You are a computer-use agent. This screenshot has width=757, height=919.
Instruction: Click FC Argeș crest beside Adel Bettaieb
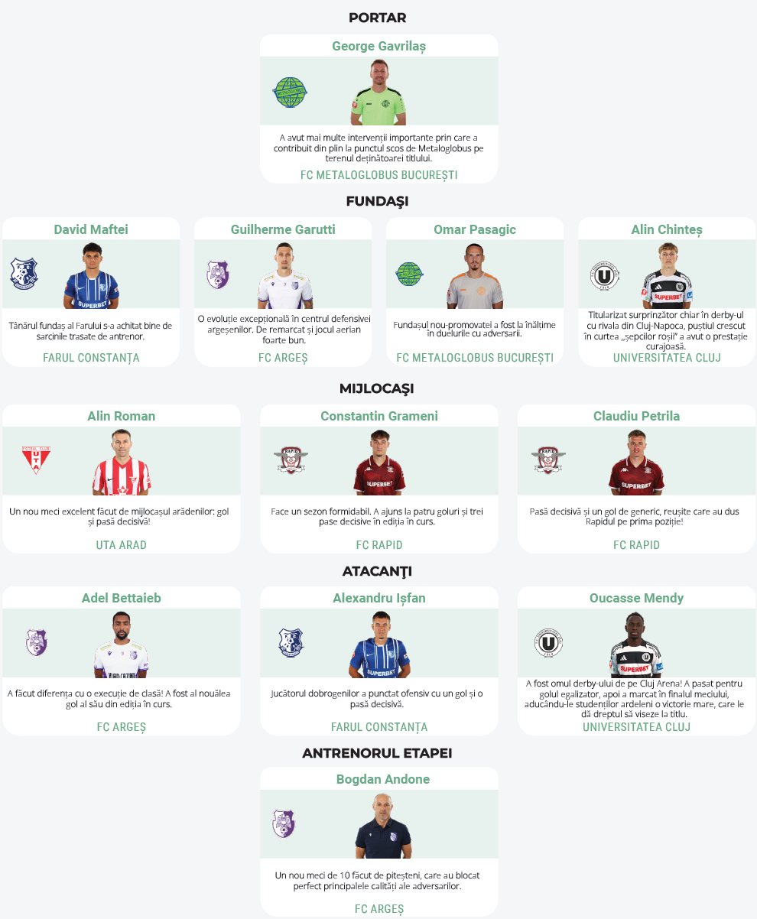pyautogui.click(x=36, y=642)
